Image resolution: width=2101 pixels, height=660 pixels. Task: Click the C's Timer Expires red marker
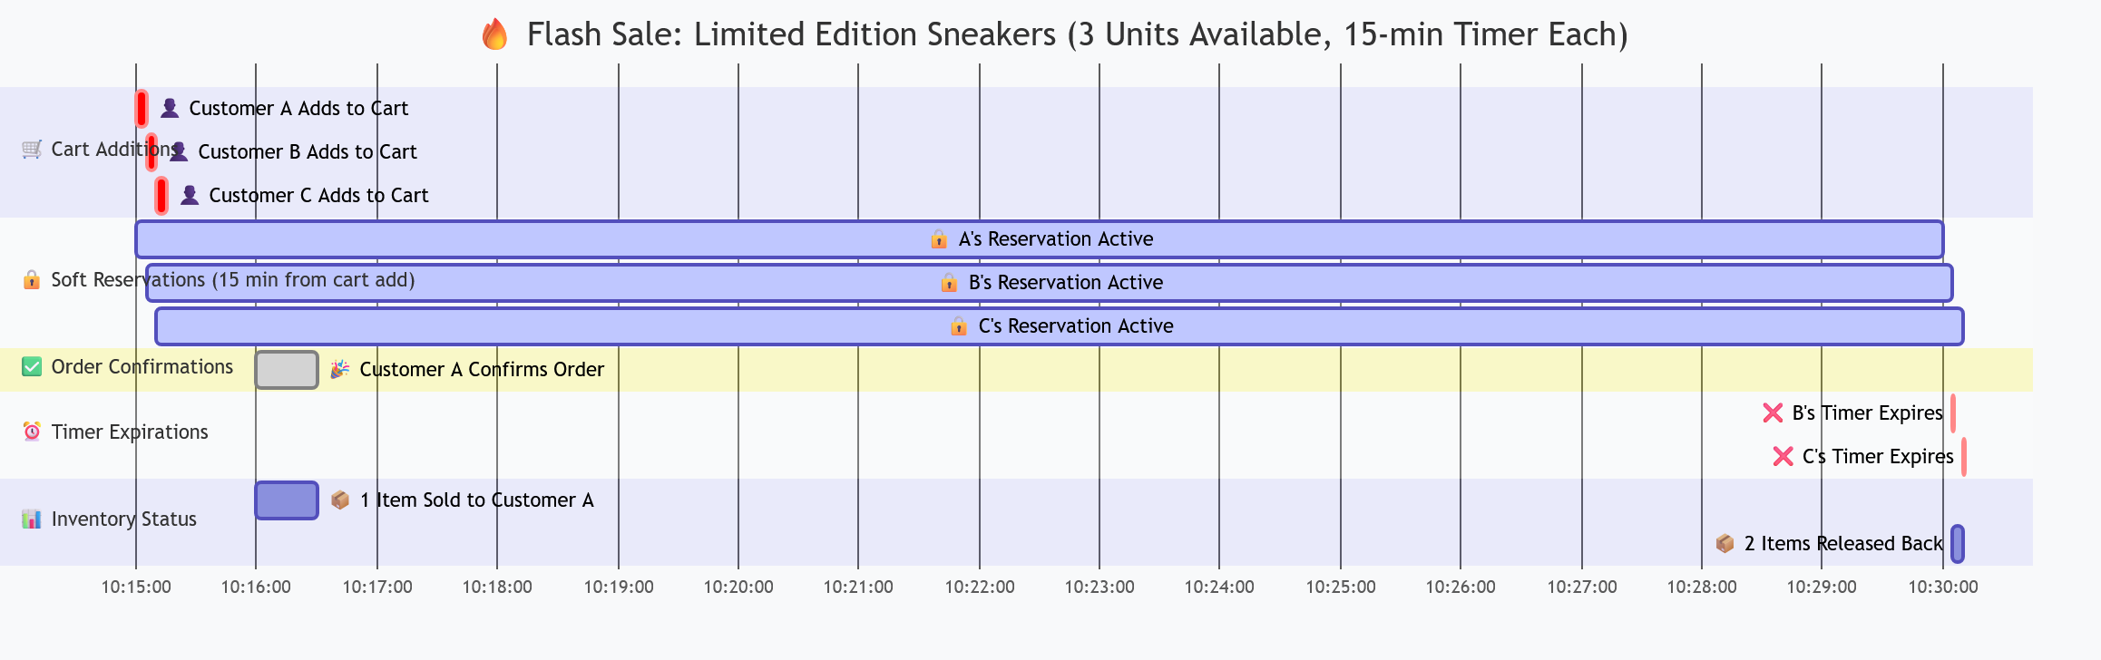pyautogui.click(x=1964, y=457)
